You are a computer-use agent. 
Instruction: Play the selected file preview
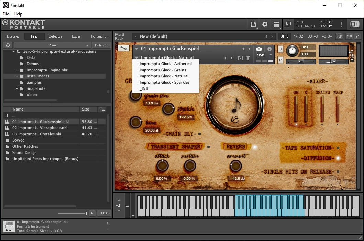[x=92, y=213]
